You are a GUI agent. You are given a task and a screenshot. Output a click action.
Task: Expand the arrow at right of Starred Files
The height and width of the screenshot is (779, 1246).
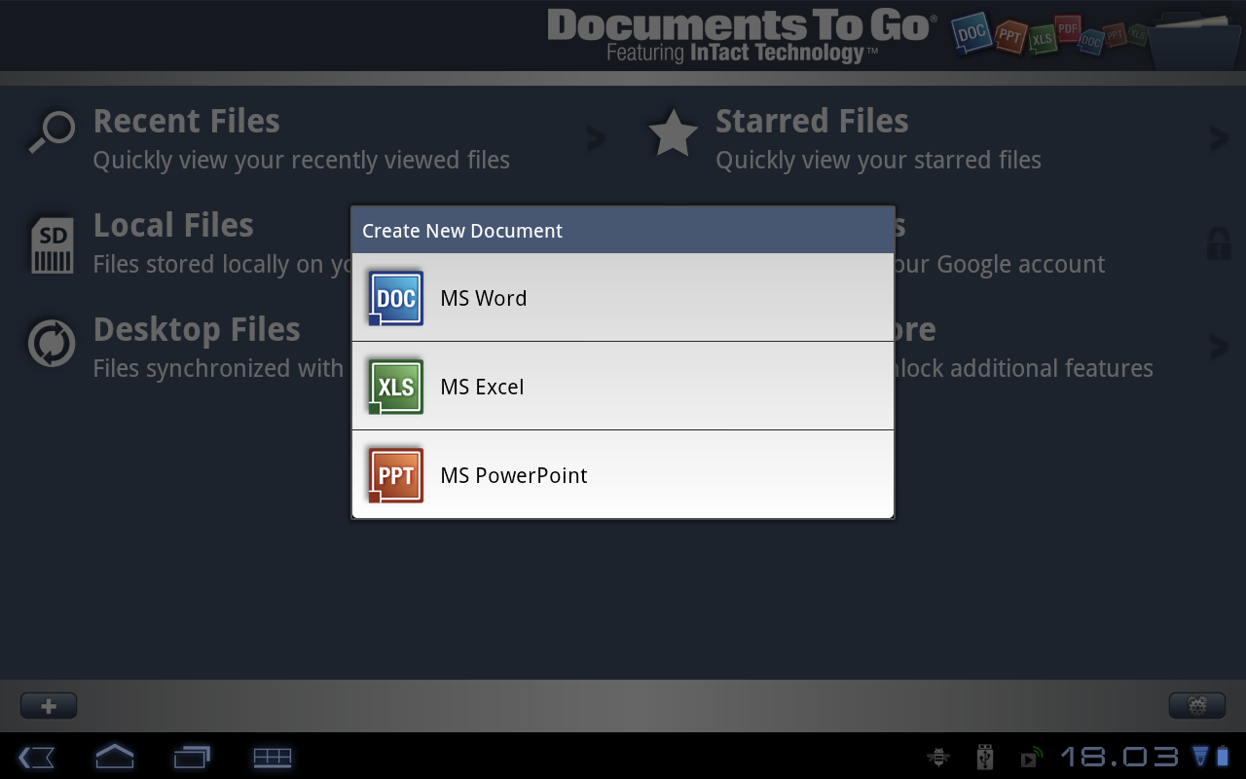[1219, 139]
